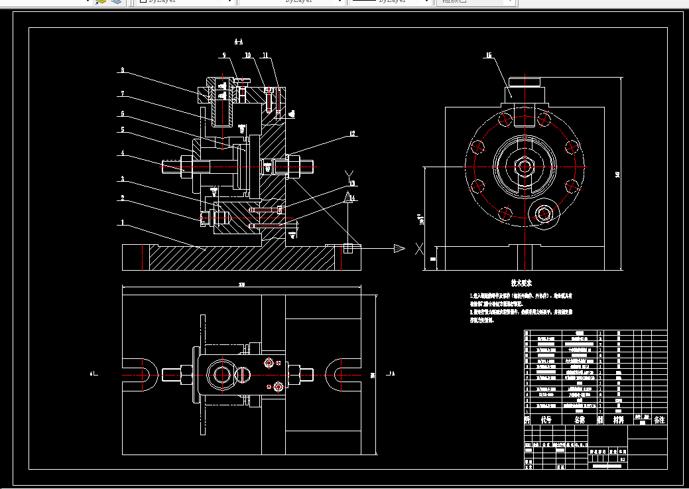Select part balloon number 2
The height and width of the screenshot is (489, 689).
(123, 198)
